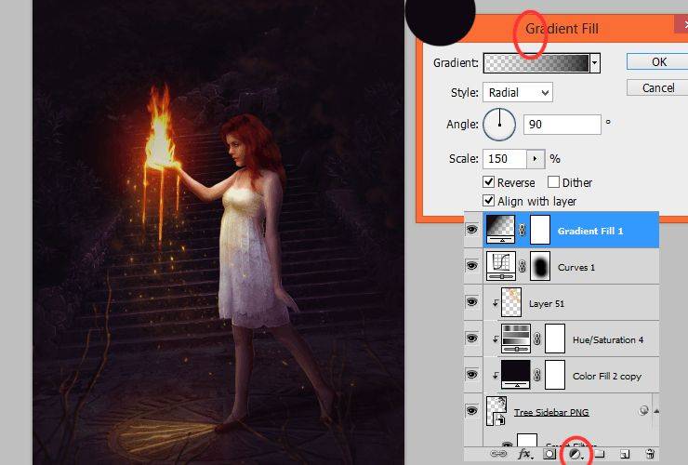Hide the Hue/Saturation 4 layer

pos(472,339)
